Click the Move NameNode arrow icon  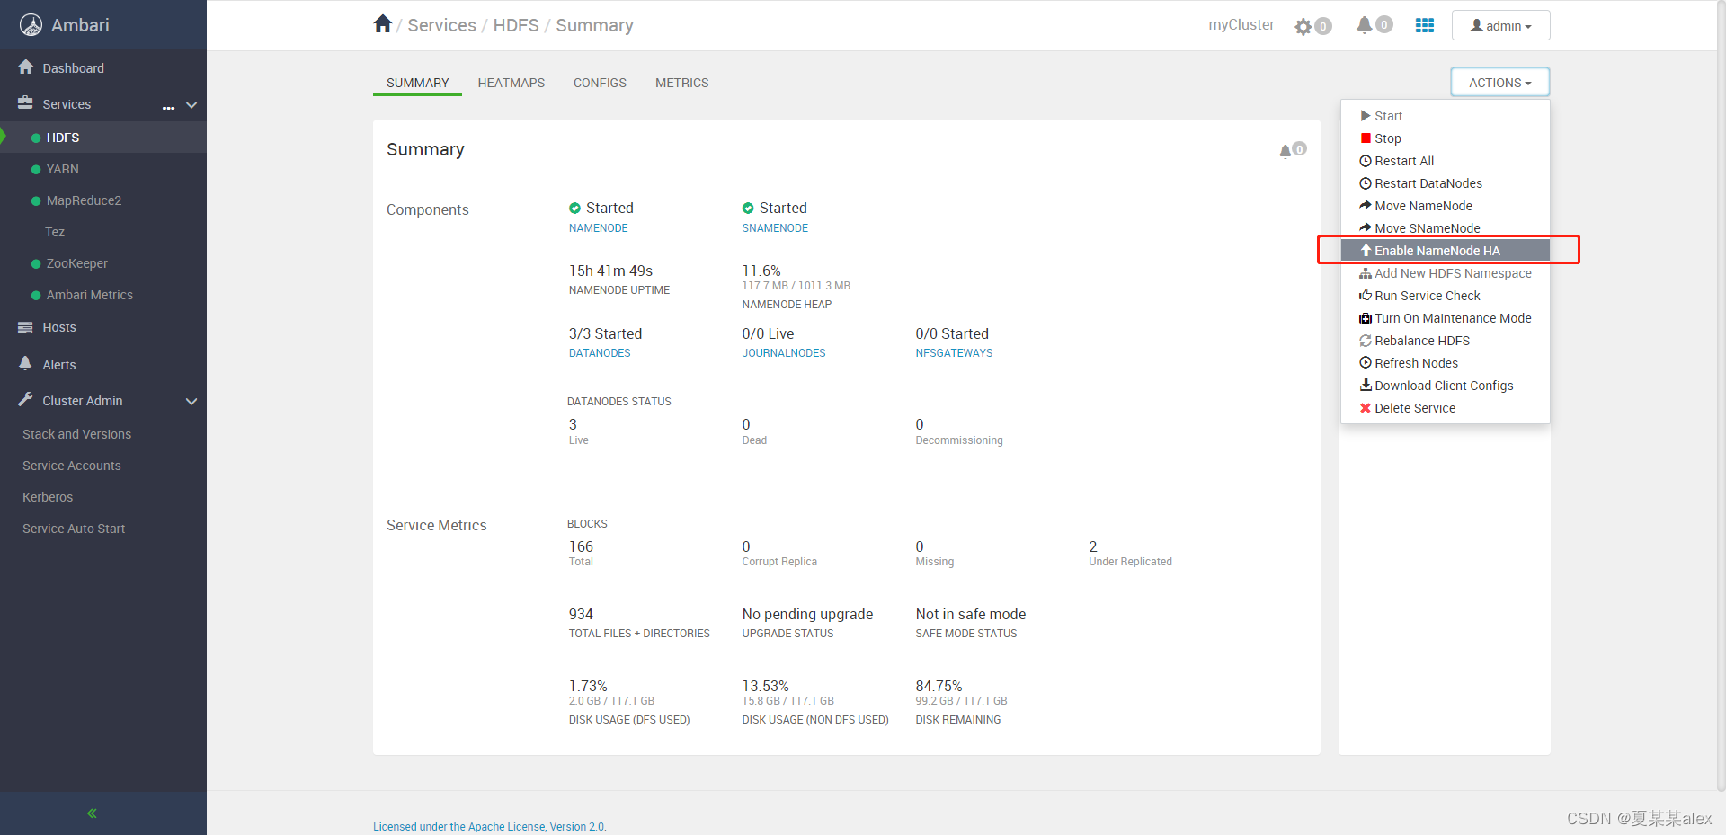(1366, 206)
